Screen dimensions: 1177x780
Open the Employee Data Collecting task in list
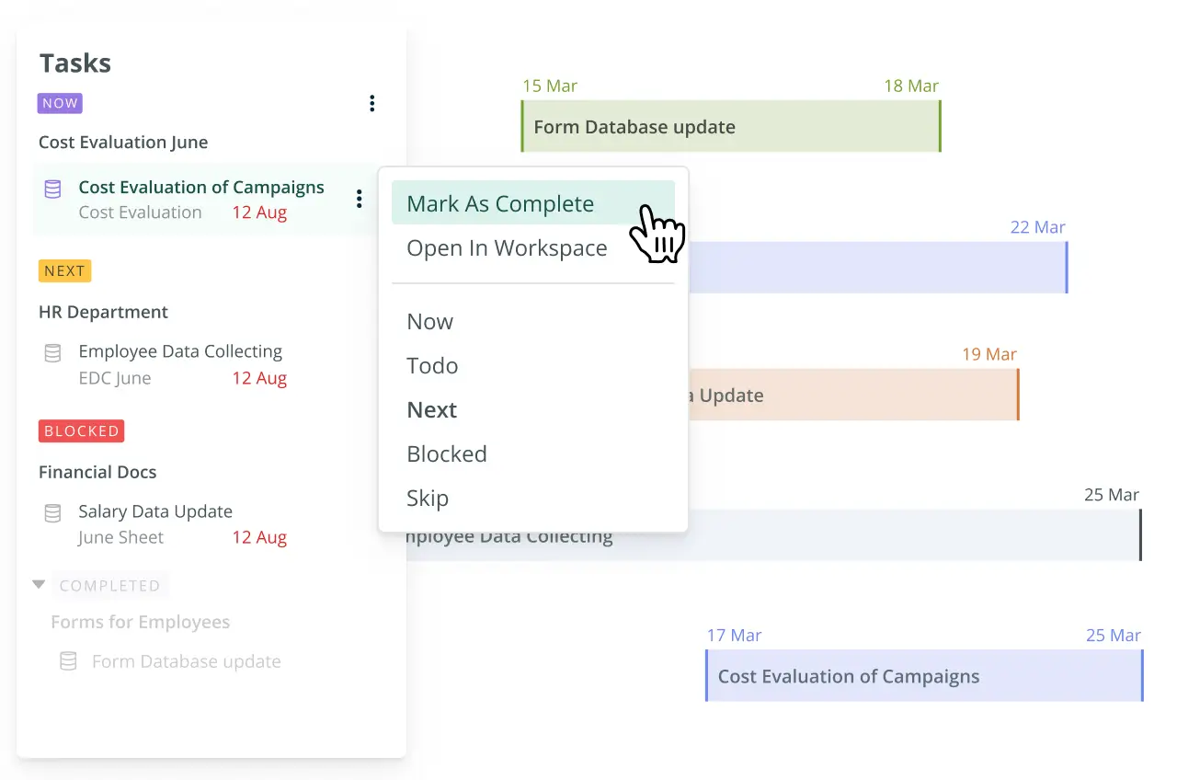click(x=180, y=351)
